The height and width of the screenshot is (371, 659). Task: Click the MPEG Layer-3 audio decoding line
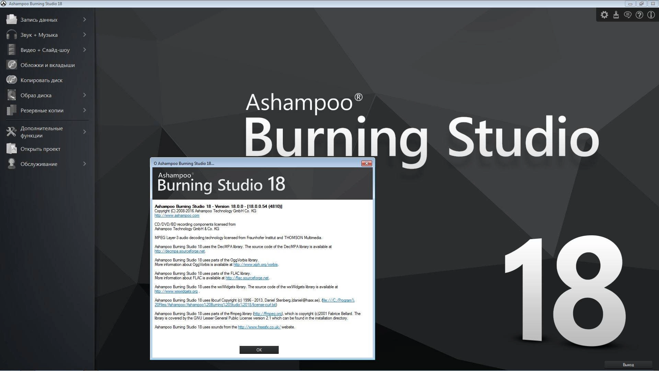[238, 238]
